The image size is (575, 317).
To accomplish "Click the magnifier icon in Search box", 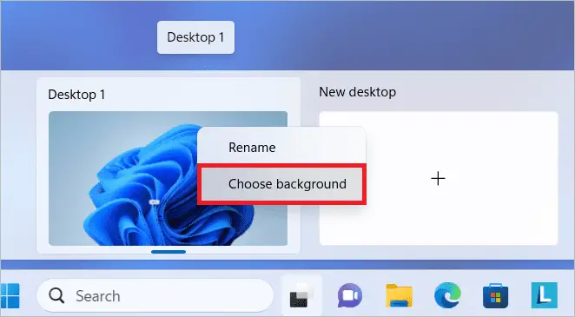I will tap(56, 295).
